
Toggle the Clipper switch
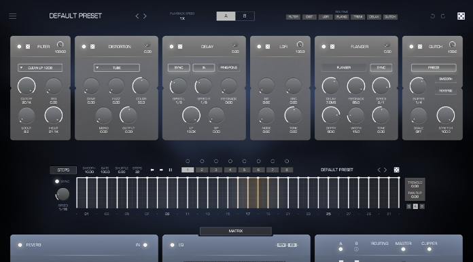[430, 249]
